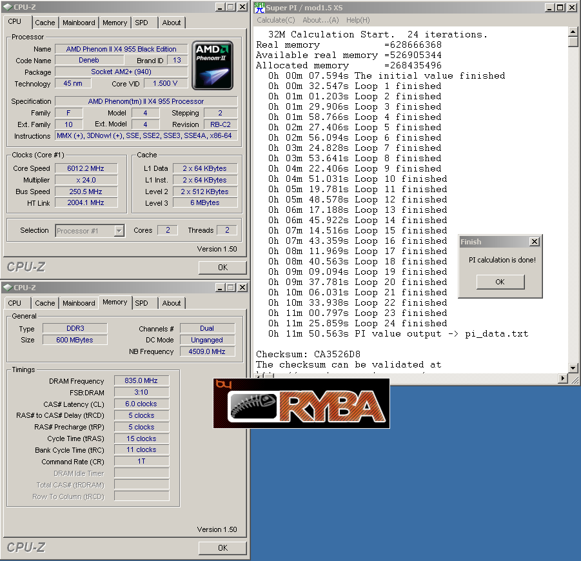Click the FSB:DRAM value '3:10'
The height and width of the screenshot is (561, 581).
click(142, 392)
